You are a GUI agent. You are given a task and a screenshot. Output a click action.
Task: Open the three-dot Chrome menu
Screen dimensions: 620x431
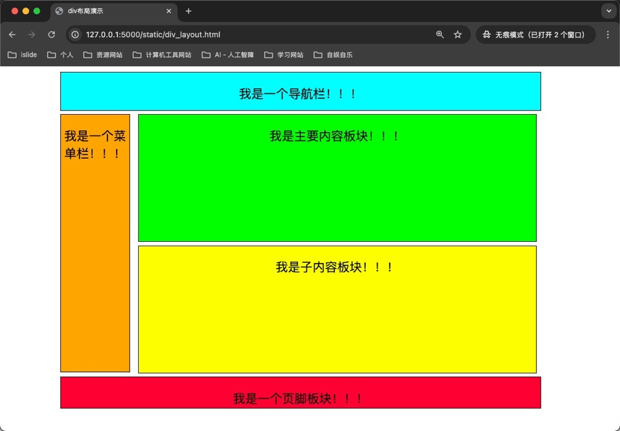[608, 35]
